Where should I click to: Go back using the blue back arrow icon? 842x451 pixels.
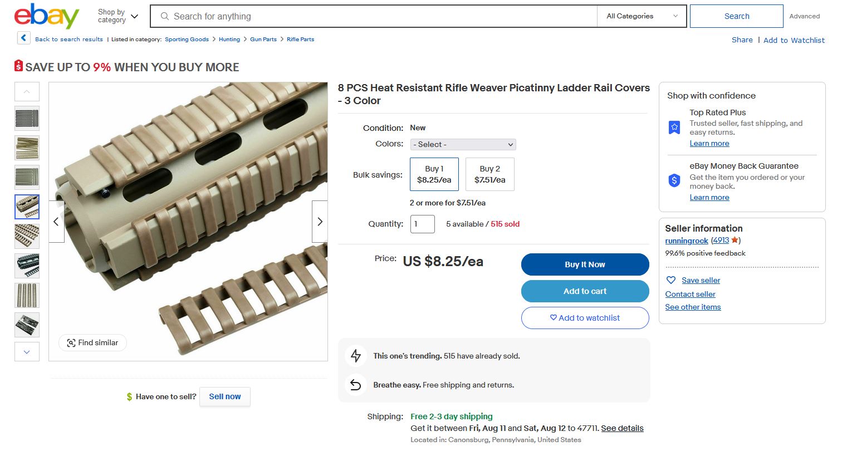(x=23, y=38)
